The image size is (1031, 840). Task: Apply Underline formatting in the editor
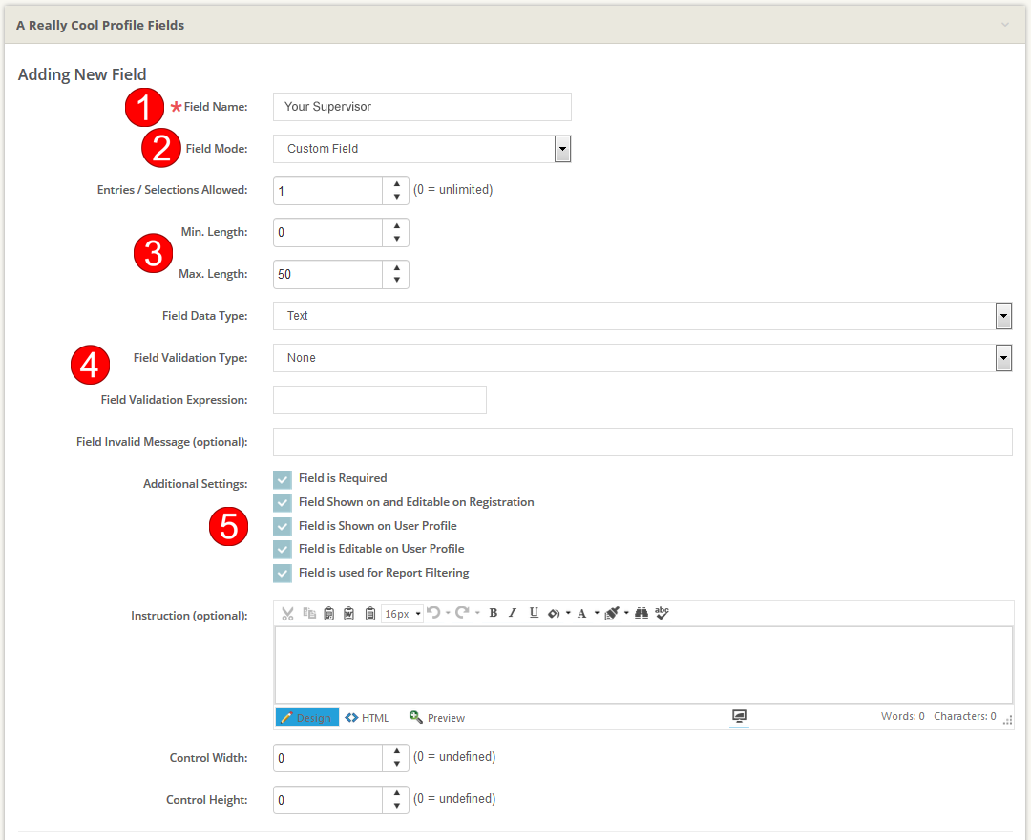click(534, 613)
